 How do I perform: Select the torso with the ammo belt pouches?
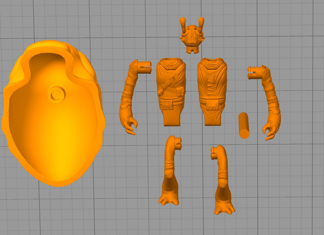coord(212,91)
